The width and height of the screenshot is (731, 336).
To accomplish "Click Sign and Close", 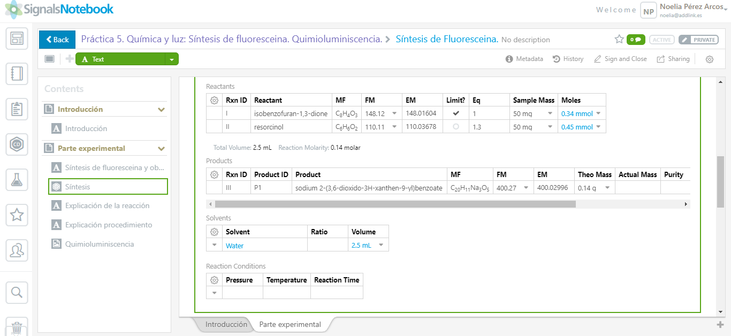I will pyautogui.click(x=620, y=59).
